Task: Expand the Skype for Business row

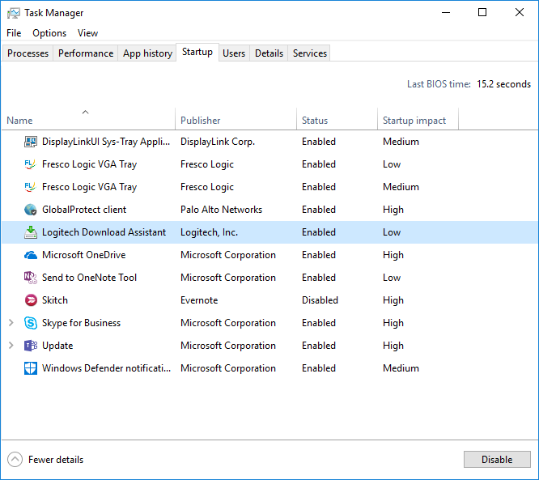Action: pos(11,323)
